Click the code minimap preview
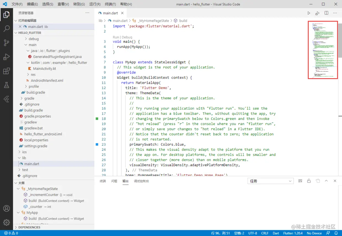This screenshot has width=342, height=236. click(323, 50)
